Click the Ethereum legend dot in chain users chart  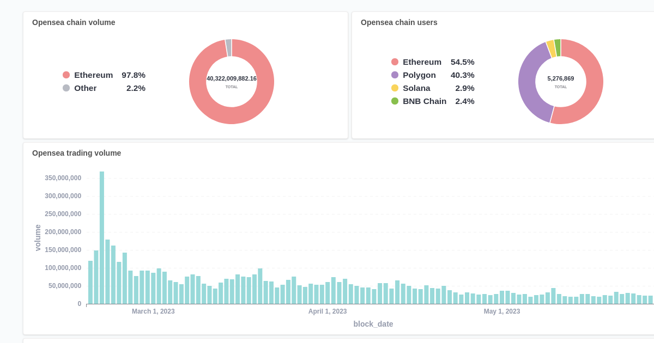395,62
